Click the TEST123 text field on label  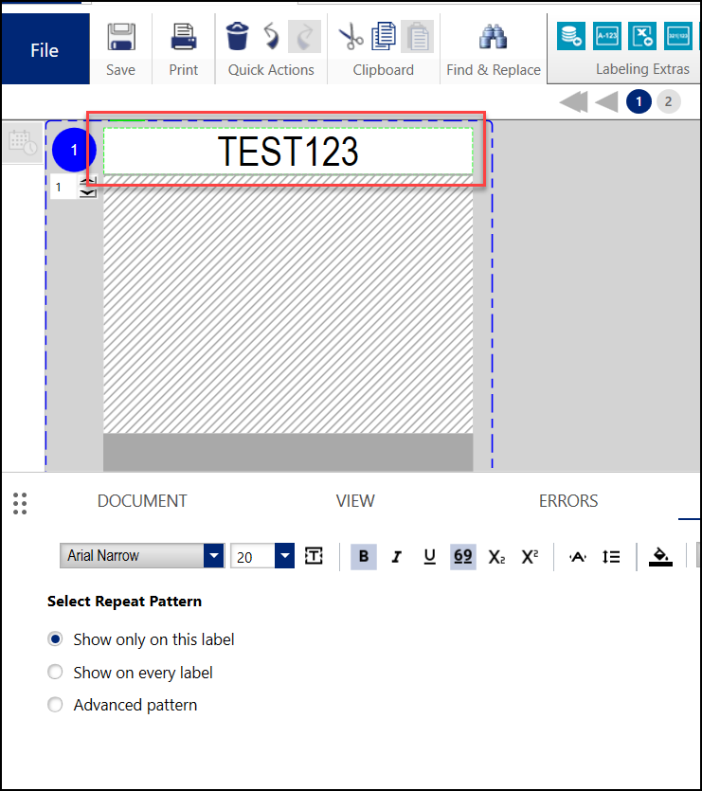pos(288,152)
